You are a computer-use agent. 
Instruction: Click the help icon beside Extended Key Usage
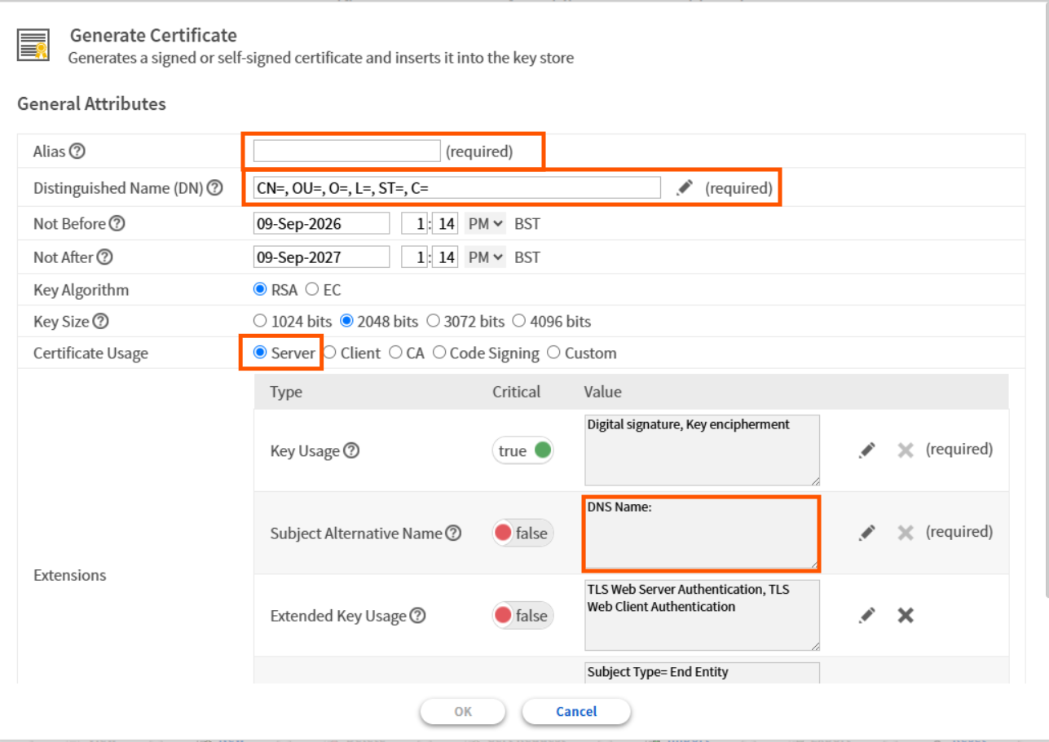pos(417,616)
